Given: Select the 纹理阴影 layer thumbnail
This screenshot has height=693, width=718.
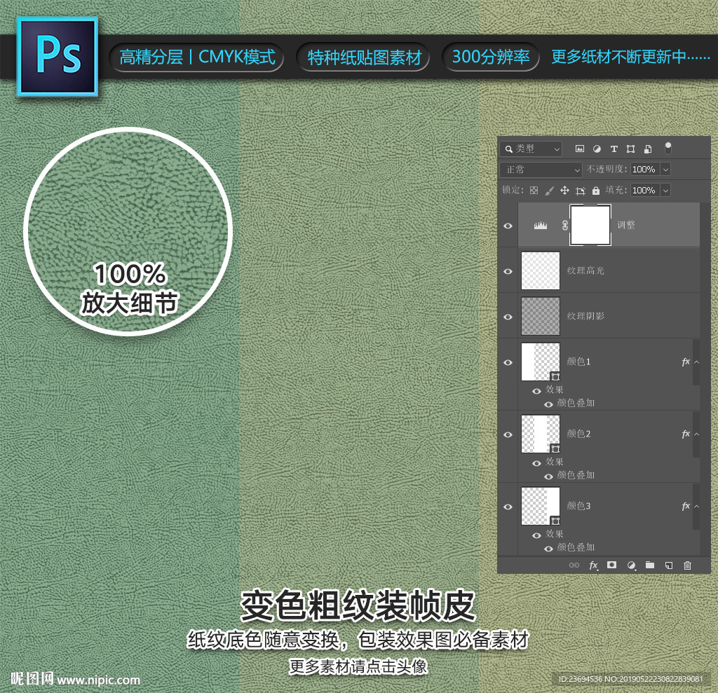Looking at the screenshot, I should [541, 316].
